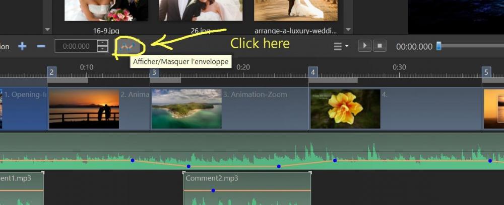Increase time value with stepper up arrow
504x205 pixels.
pos(102,43)
